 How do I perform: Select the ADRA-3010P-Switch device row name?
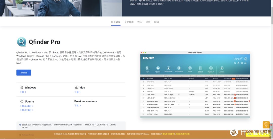[153, 108]
